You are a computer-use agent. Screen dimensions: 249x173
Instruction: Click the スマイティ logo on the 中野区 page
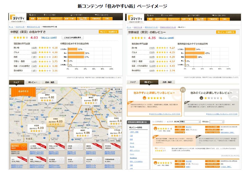pyautogui.click(x=17, y=19)
